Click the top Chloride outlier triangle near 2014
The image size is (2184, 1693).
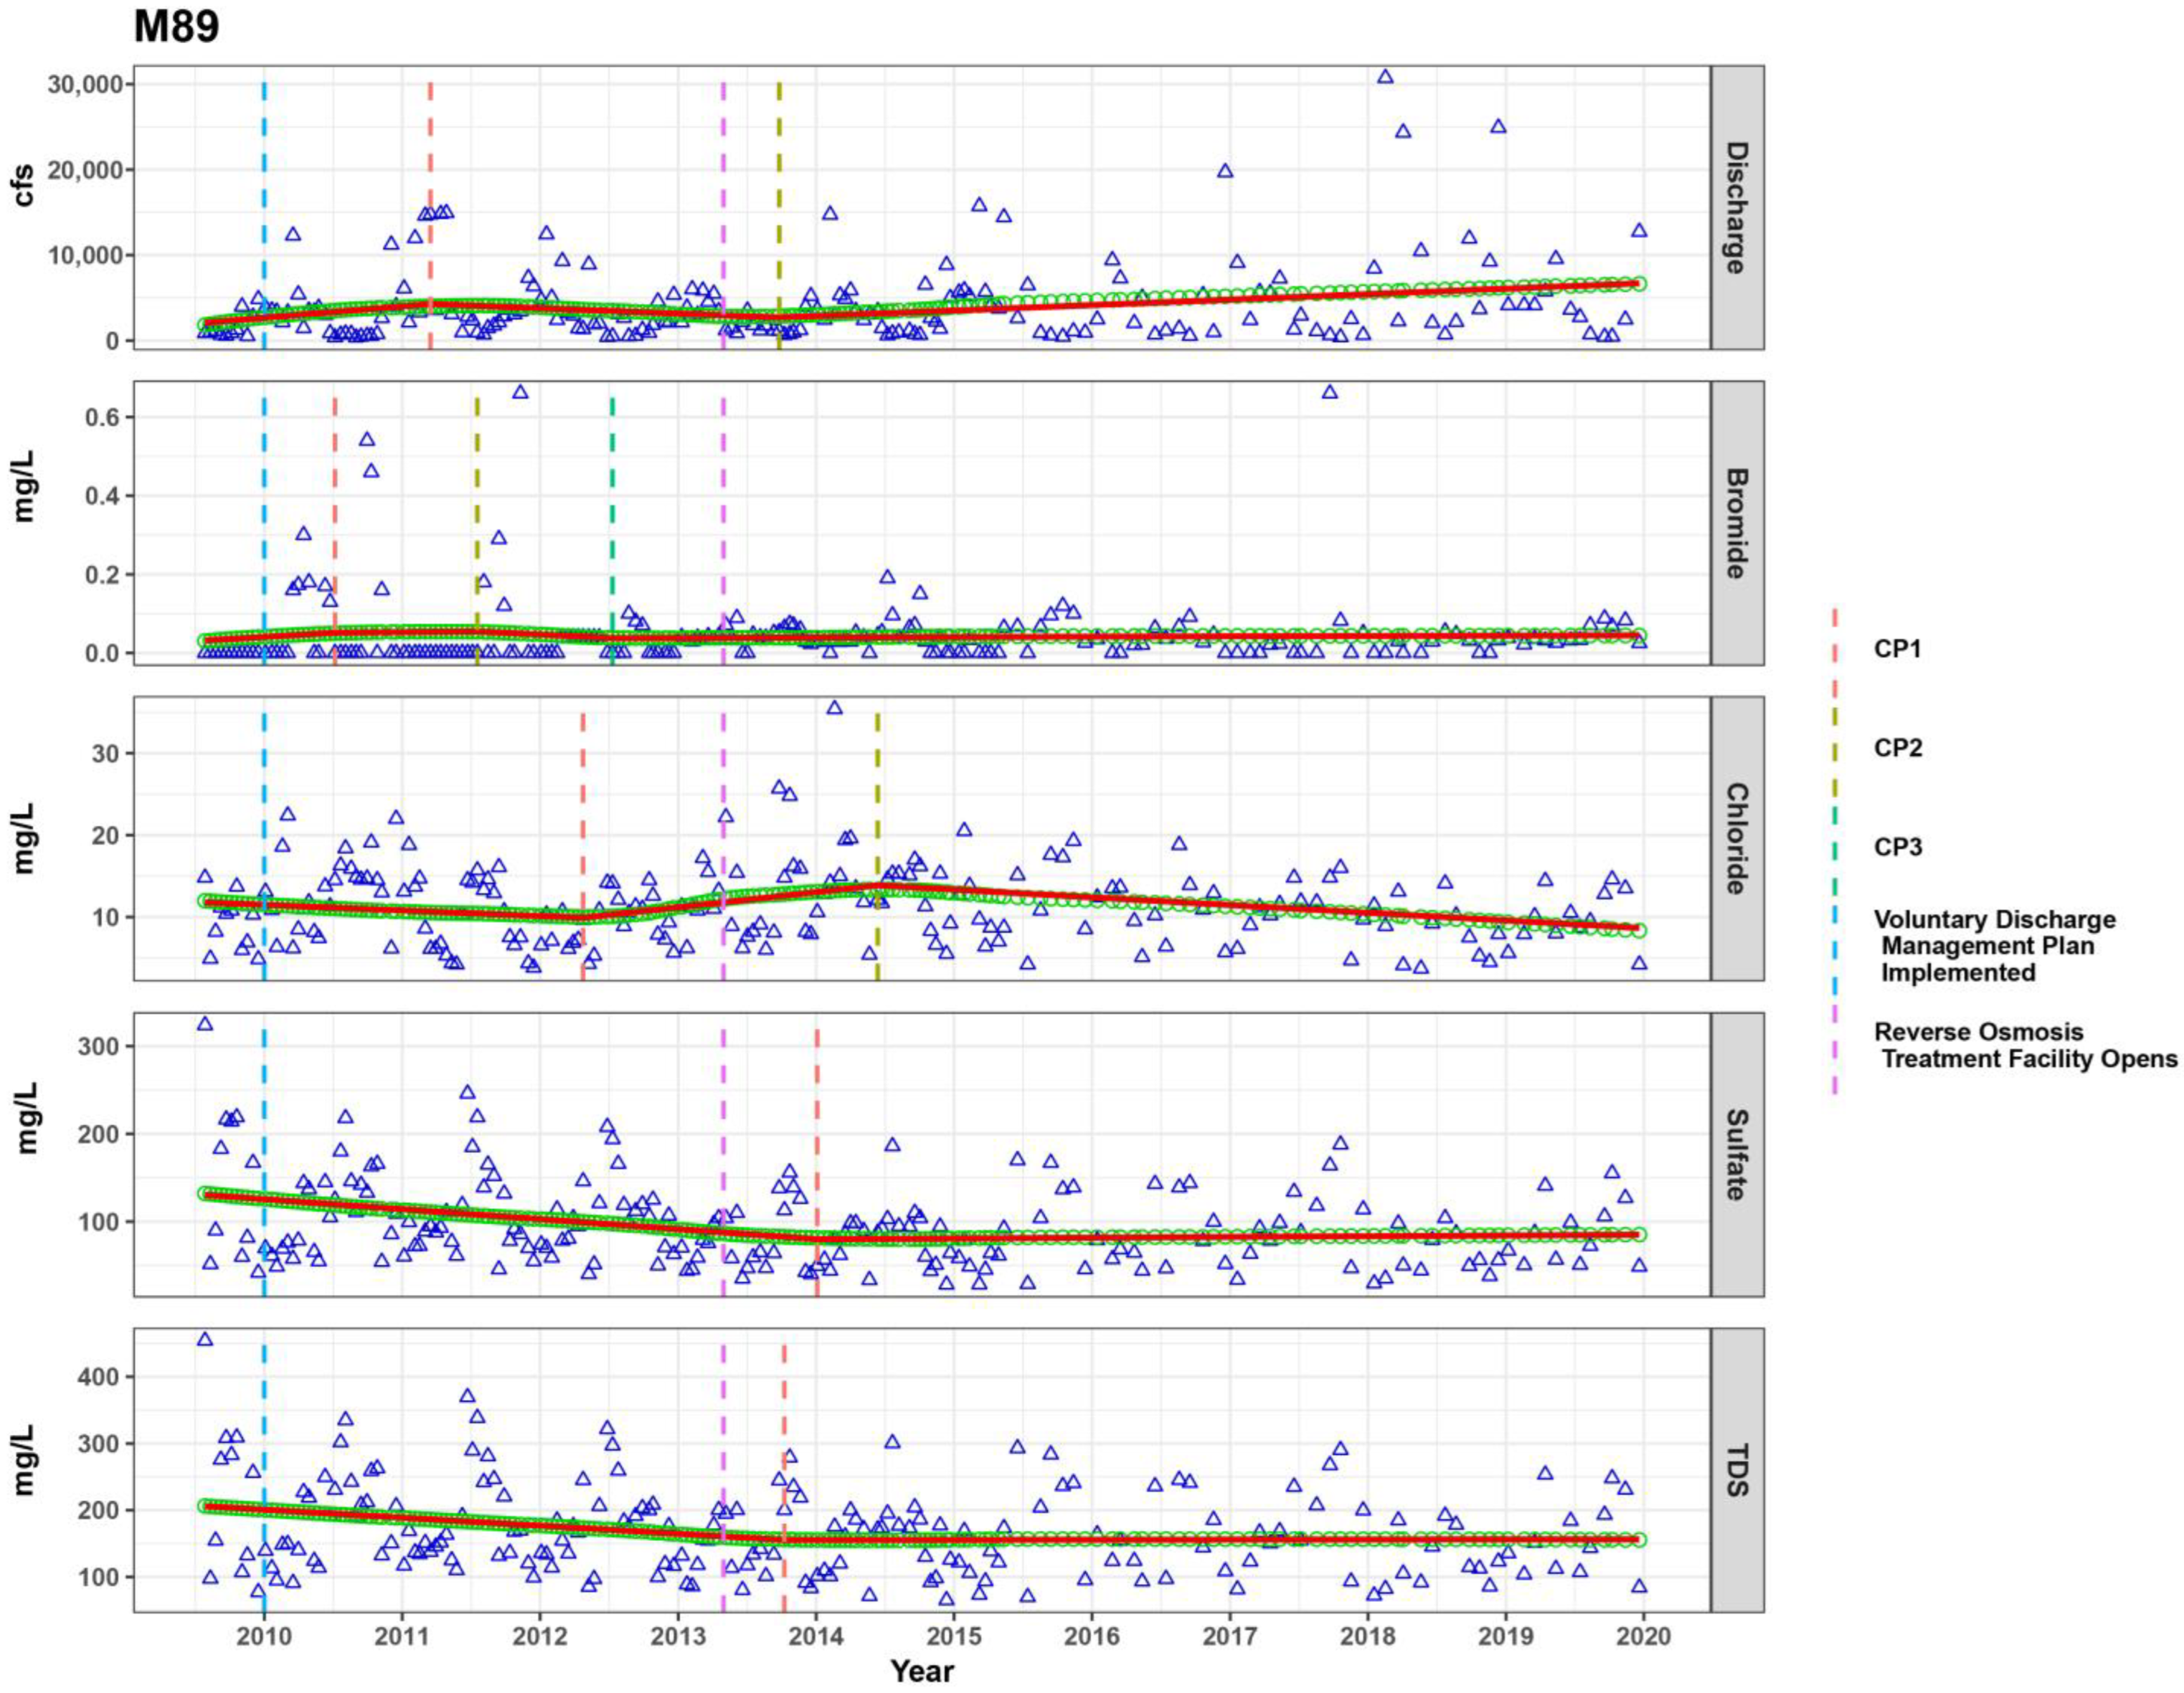834,708
